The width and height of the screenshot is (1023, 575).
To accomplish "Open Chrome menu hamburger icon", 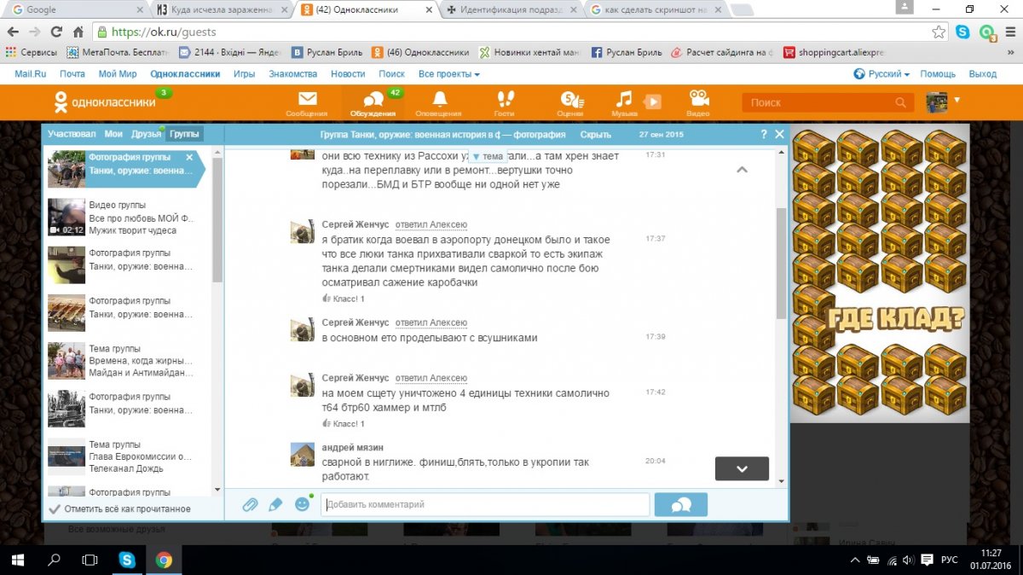I will (x=1009, y=32).
